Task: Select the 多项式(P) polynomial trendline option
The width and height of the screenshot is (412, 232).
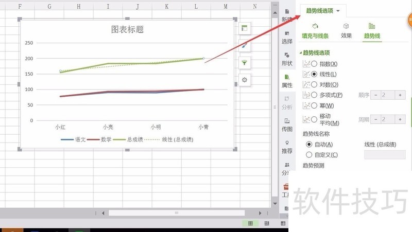Action: pyautogui.click(x=314, y=95)
